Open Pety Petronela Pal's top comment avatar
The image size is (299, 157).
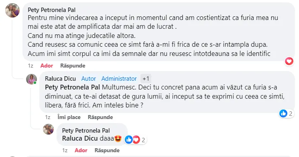pyautogui.click(x=12, y=10)
